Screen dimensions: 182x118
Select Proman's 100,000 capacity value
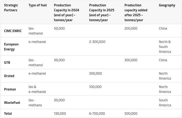pyautogui.click(x=95, y=87)
